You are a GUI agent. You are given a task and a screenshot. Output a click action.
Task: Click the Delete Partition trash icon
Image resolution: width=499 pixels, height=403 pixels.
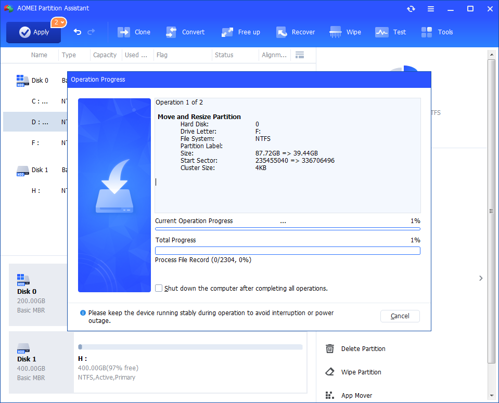tap(330, 348)
